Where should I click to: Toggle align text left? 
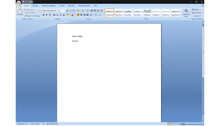coord(78,15)
